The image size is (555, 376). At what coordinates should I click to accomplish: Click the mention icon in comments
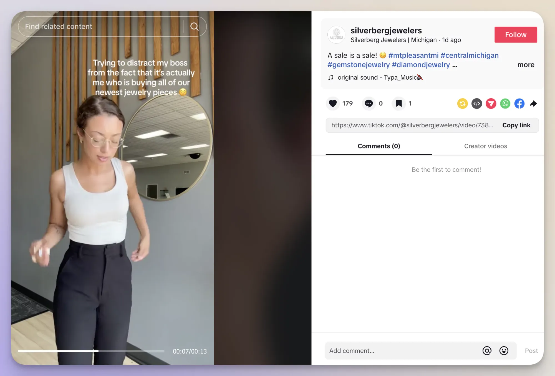point(487,350)
